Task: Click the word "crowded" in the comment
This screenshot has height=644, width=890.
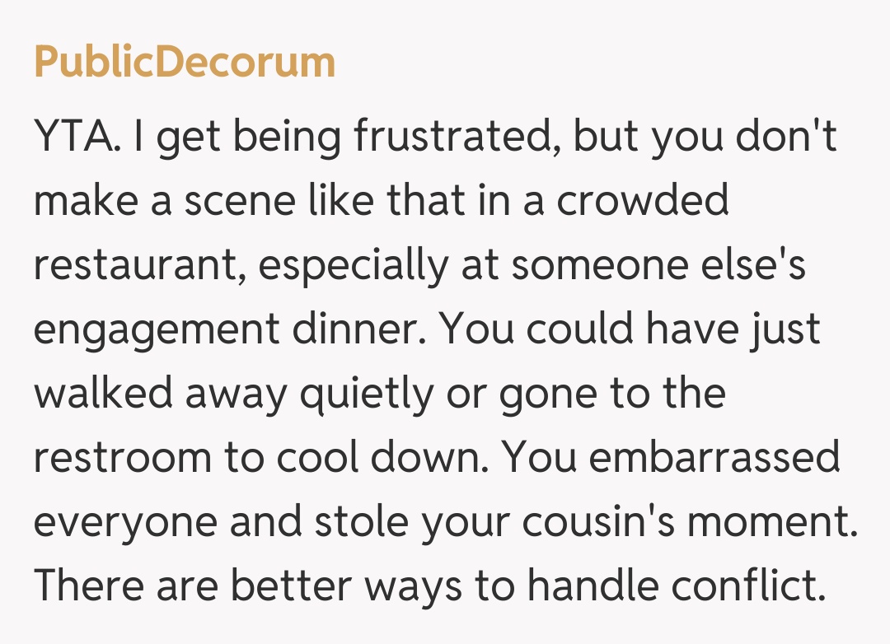Action: point(642,200)
